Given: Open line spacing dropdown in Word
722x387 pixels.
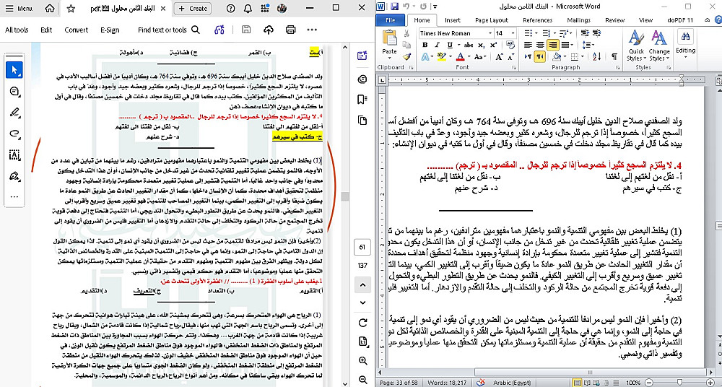Looking at the screenshot, I should 587,45.
